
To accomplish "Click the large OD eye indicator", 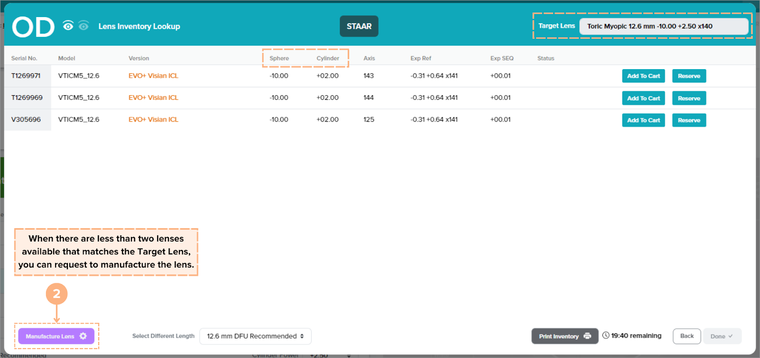I will click(x=33, y=27).
